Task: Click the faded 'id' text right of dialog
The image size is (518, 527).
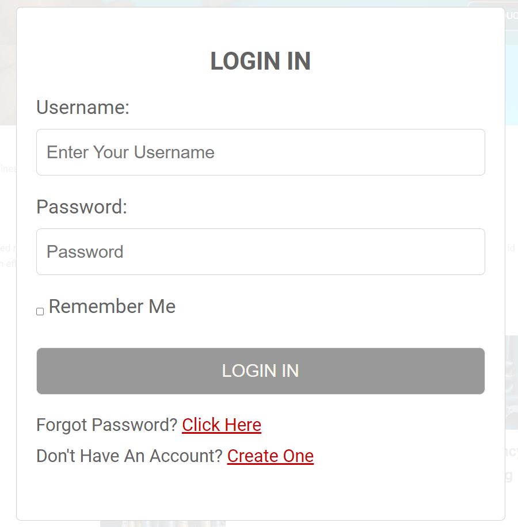Action: coord(511,248)
